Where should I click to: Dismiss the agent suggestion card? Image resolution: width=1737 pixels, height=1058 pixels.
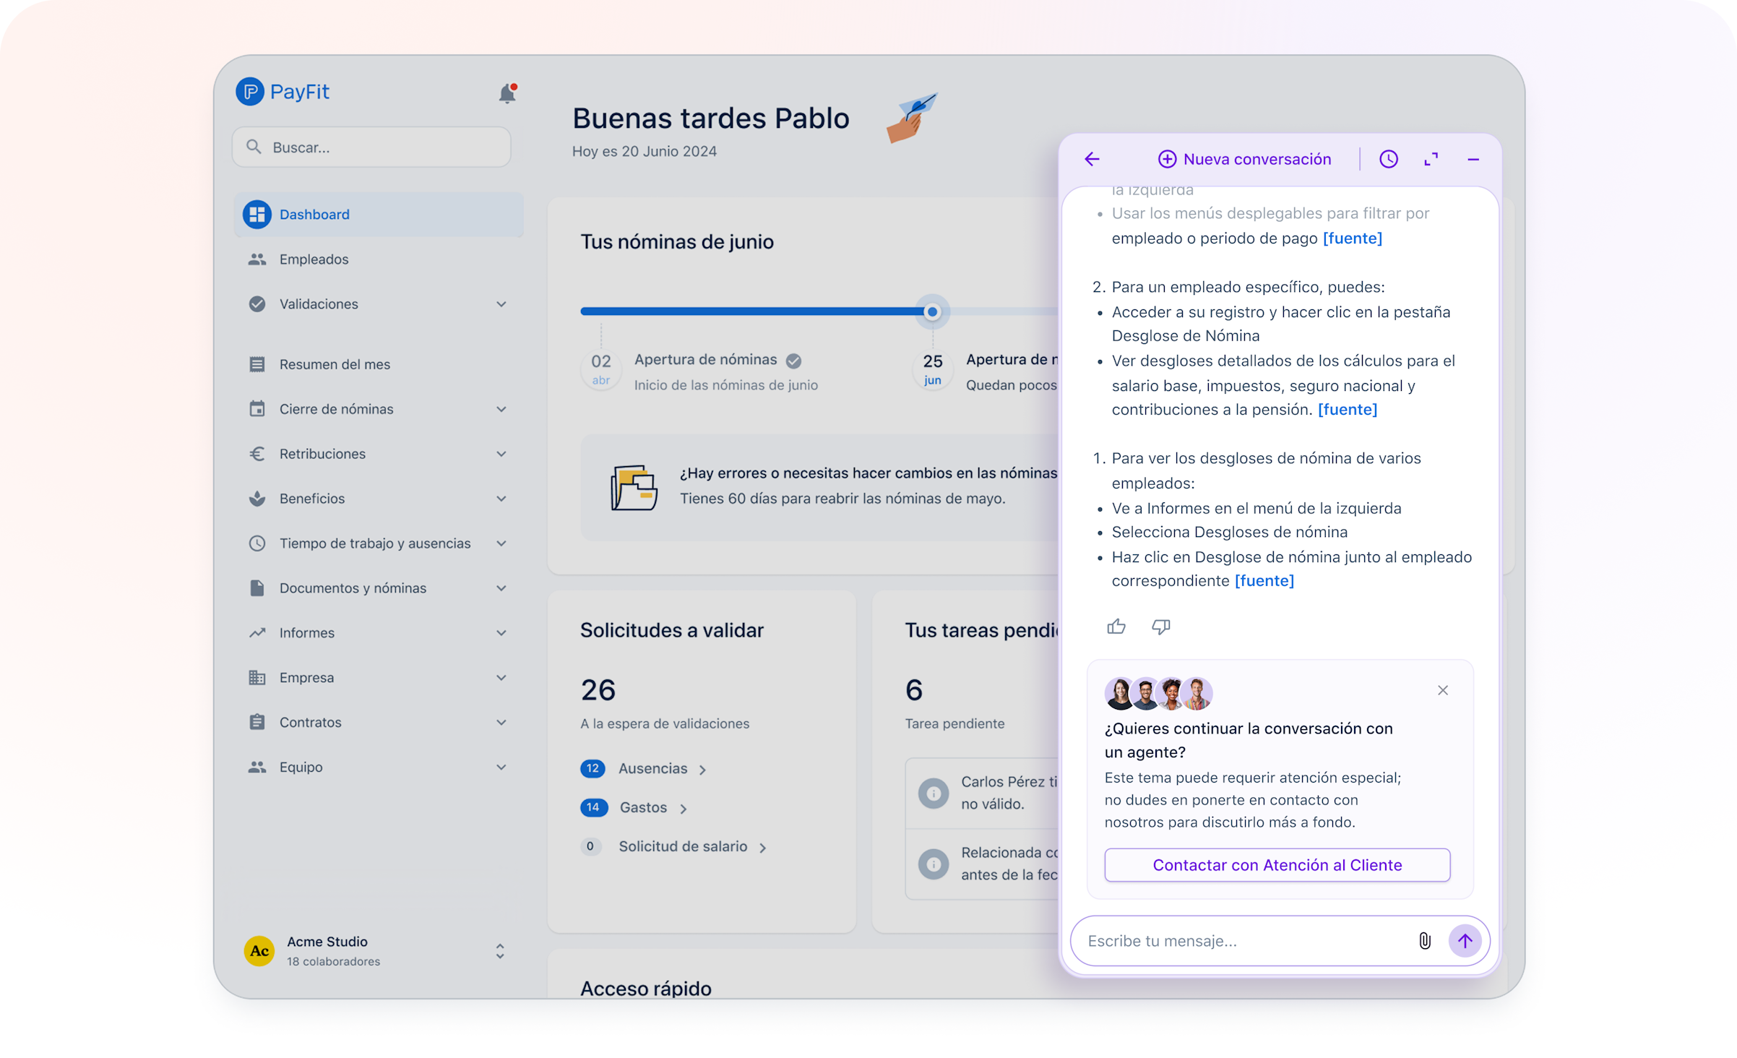click(x=1443, y=691)
